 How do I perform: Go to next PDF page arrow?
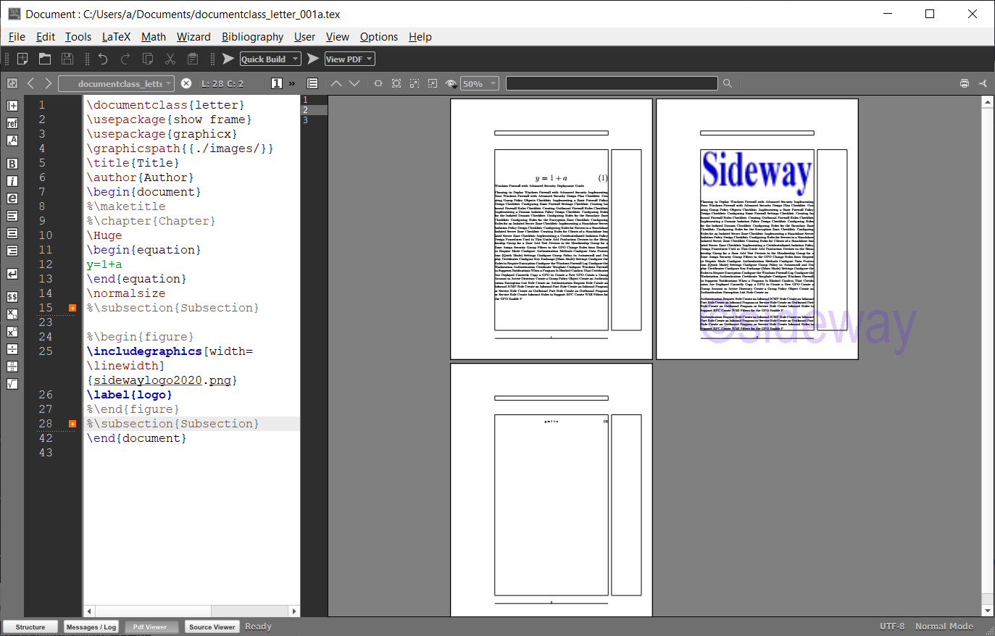(x=354, y=83)
